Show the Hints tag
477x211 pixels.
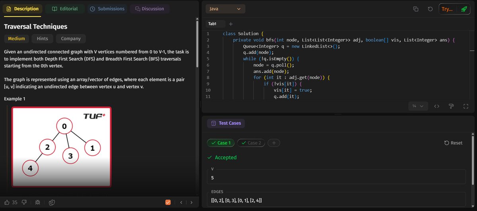(42, 38)
